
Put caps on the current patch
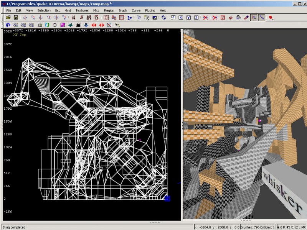(246, 18)
